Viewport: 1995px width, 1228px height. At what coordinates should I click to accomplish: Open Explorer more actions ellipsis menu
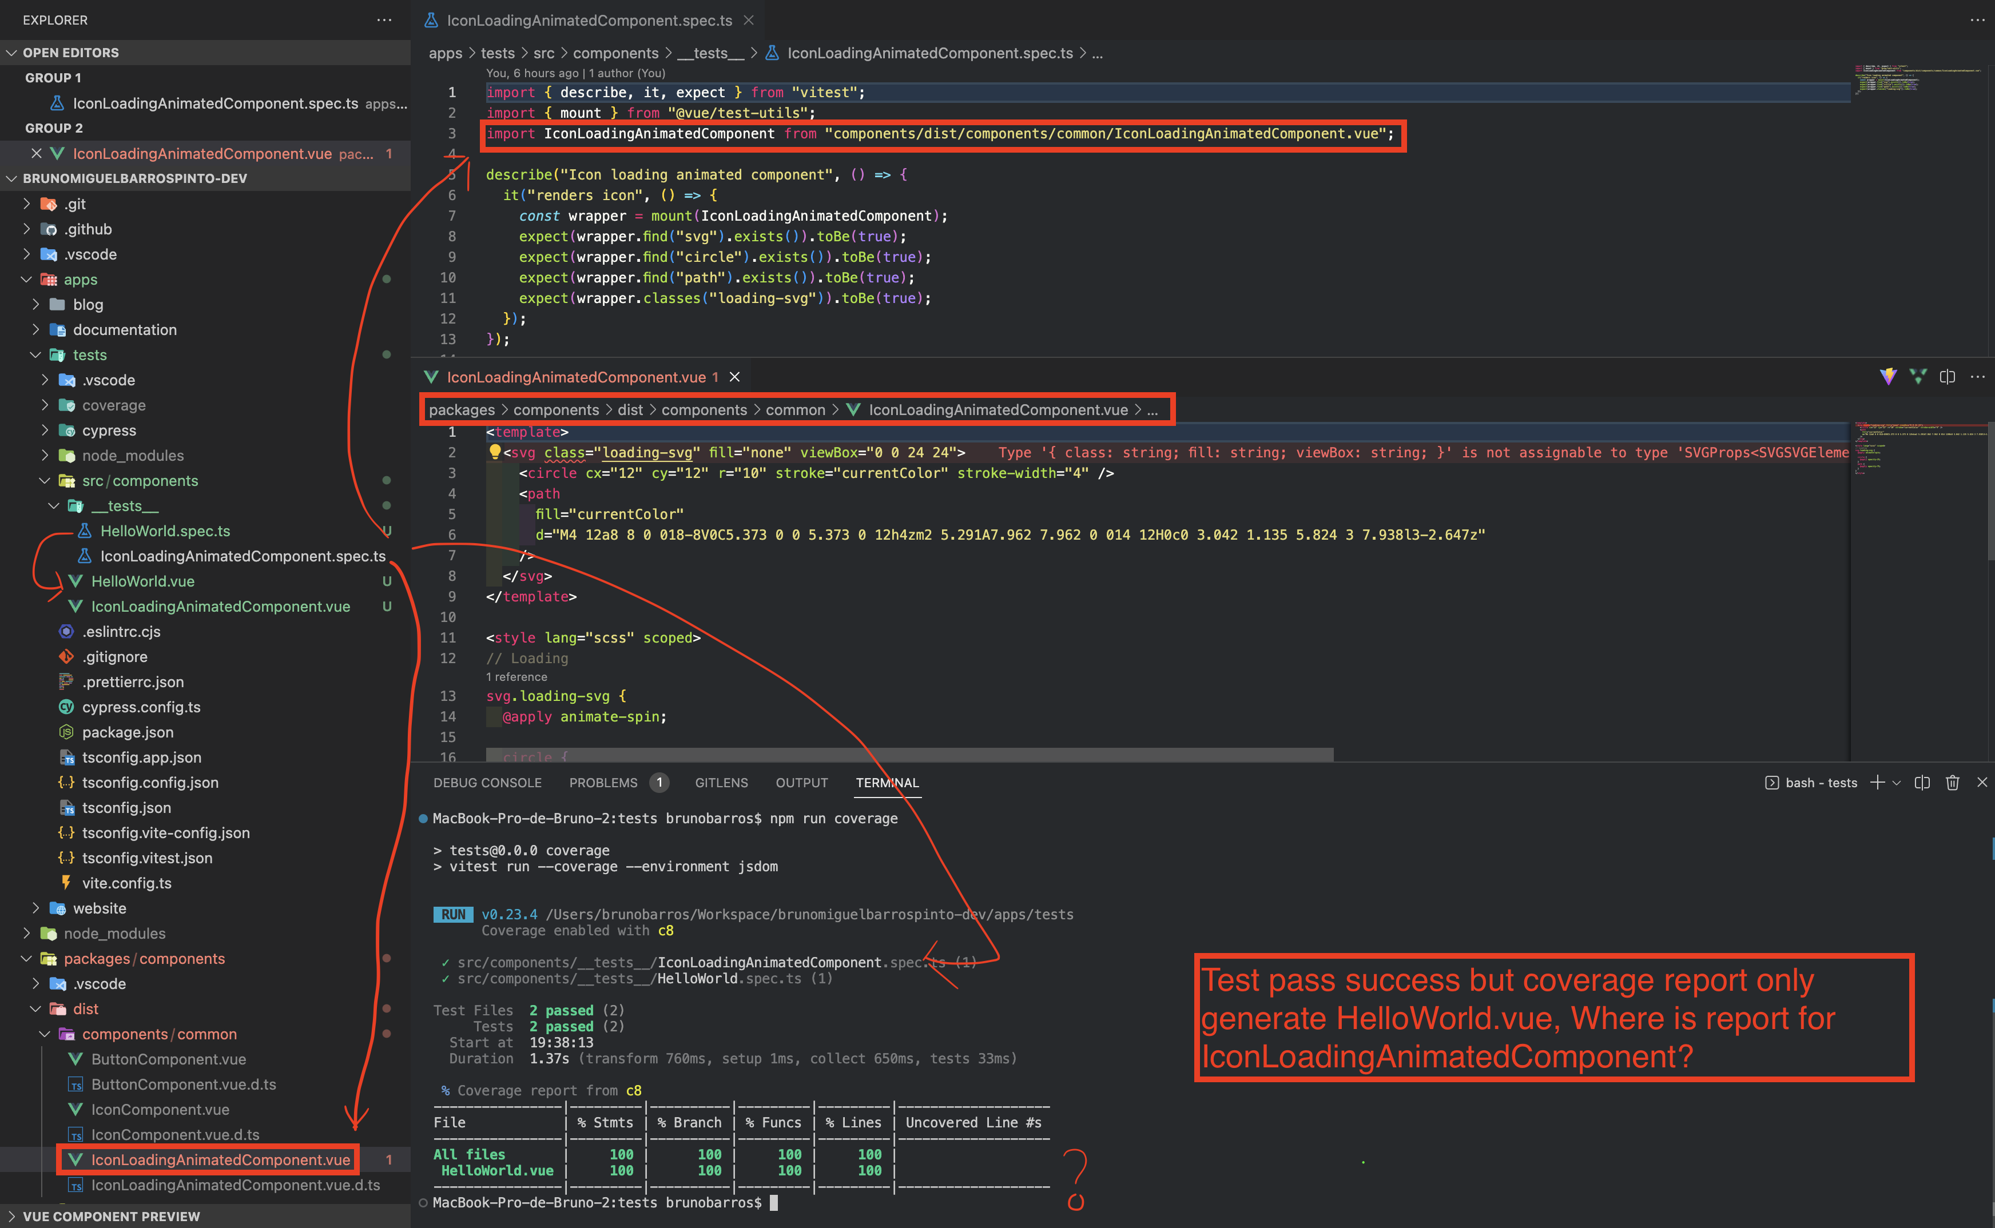pyautogui.click(x=384, y=19)
